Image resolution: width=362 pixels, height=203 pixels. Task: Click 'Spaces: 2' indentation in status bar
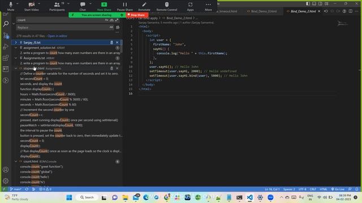tap(289, 189)
